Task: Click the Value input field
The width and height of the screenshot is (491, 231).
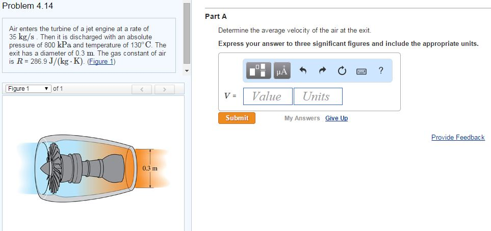Action: (x=268, y=96)
